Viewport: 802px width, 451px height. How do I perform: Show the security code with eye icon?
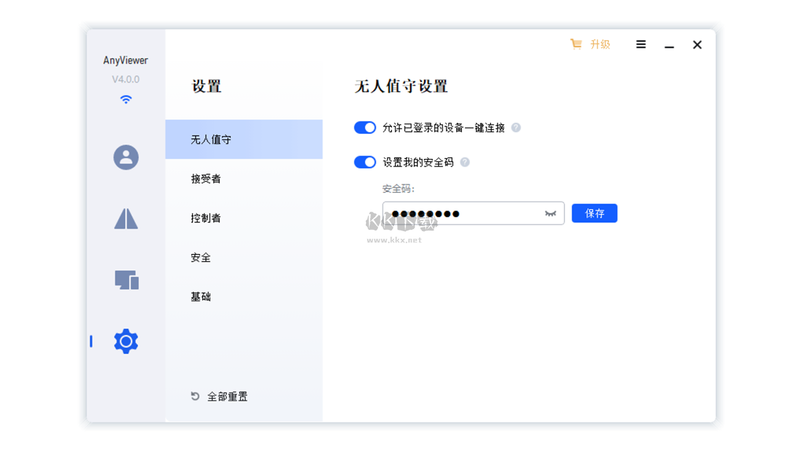point(549,213)
